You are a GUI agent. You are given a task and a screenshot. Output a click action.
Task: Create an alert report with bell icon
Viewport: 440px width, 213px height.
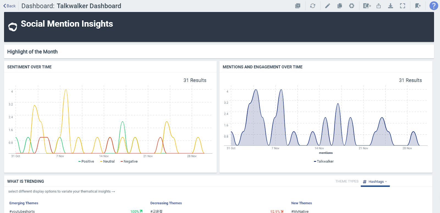click(x=367, y=6)
